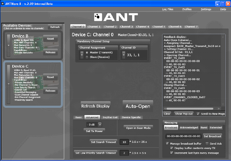Viewport: 231px width, 161px height.
Task: Open the Settings menu
Action: [206, 9]
